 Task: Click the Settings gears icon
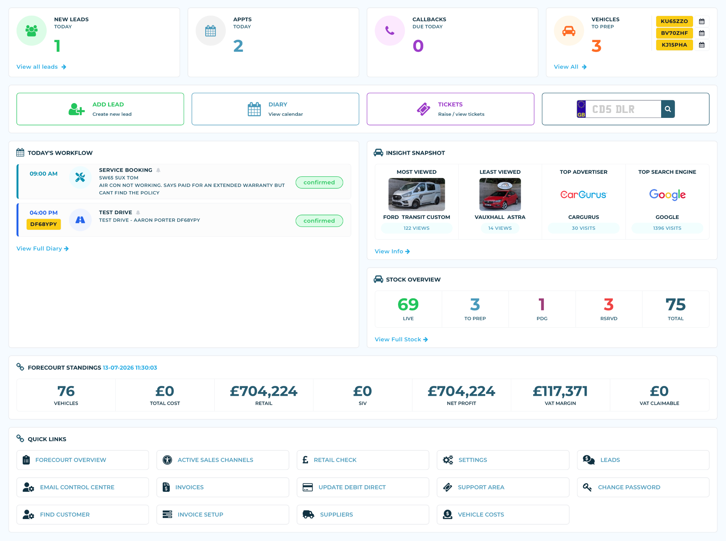click(x=448, y=460)
